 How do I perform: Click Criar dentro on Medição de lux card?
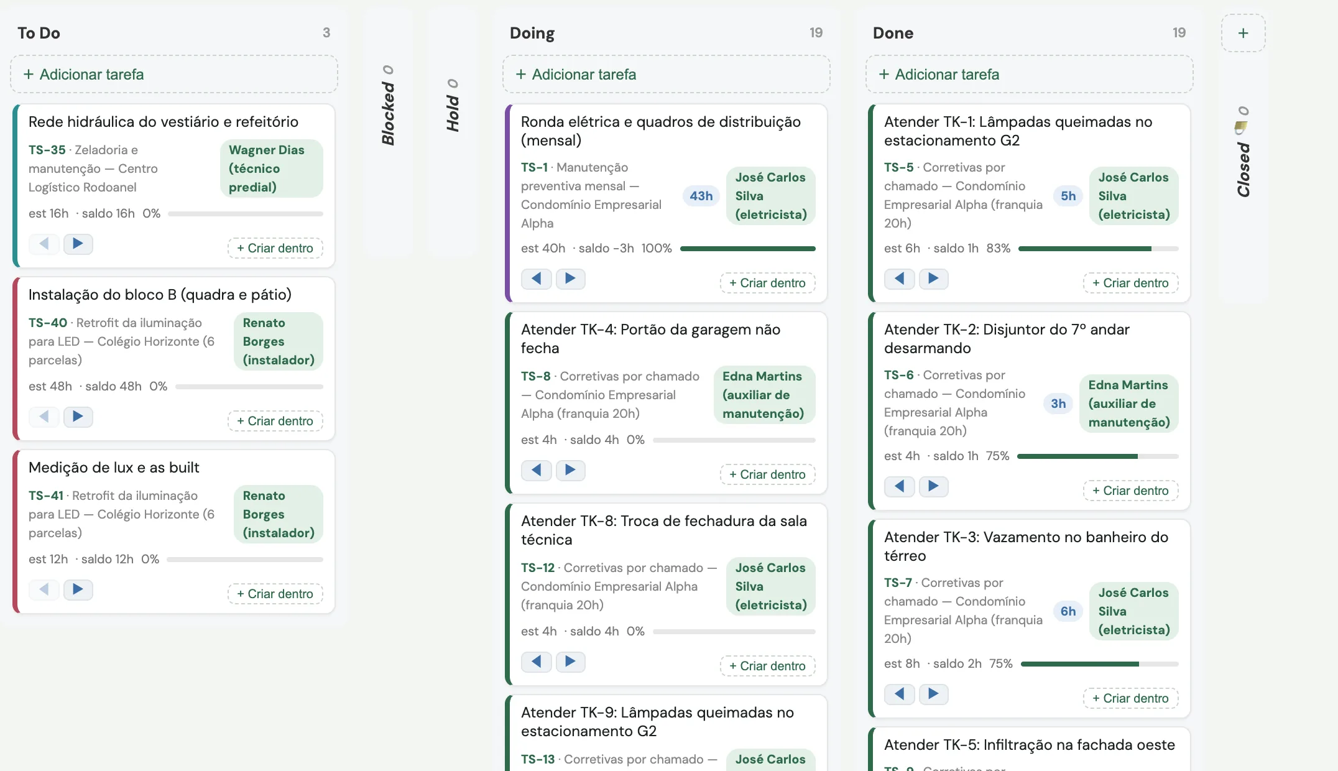[275, 594]
